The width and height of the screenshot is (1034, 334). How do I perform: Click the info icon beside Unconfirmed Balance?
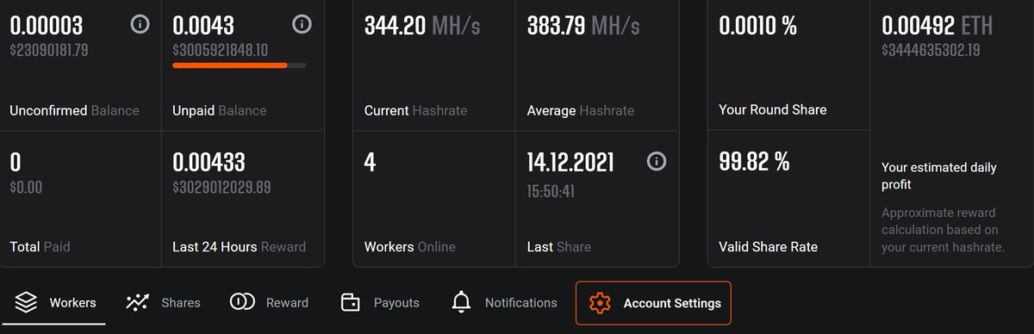(x=140, y=24)
